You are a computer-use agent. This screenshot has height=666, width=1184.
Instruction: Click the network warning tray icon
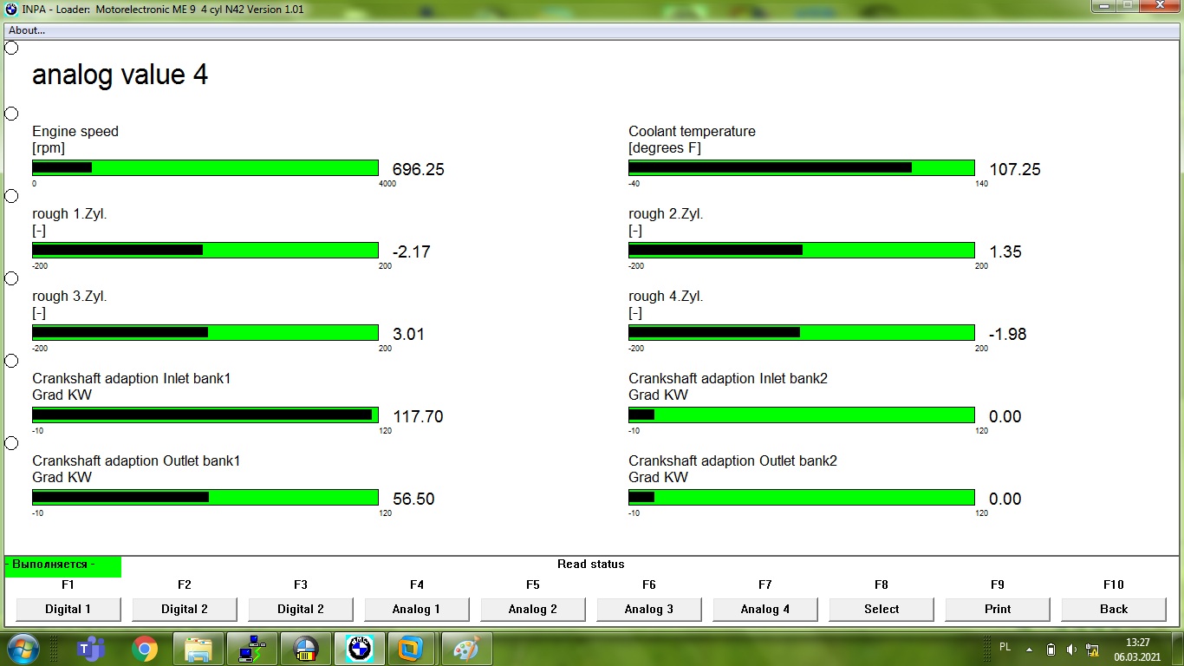coord(1090,650)
